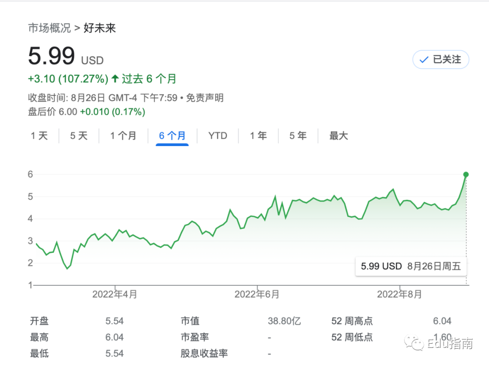Click the 盘后价 6.00 after-hours text
This screenshot has height=365, width=489.
[53, 112]
